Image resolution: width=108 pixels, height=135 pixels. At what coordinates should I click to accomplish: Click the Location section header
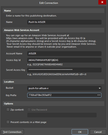[54, 82]
